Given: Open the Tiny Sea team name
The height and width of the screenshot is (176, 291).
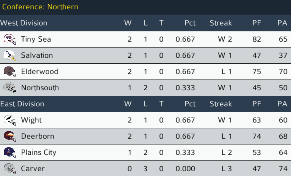Looking at the screenshot, I should click(36, 39).
